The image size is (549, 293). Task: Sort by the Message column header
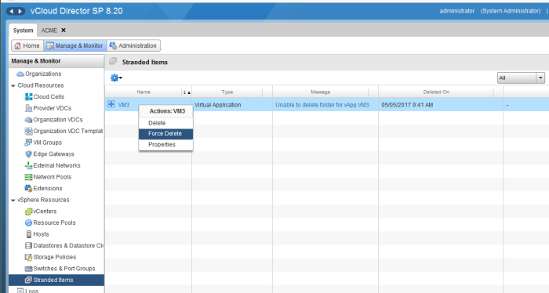pos(320,92)
